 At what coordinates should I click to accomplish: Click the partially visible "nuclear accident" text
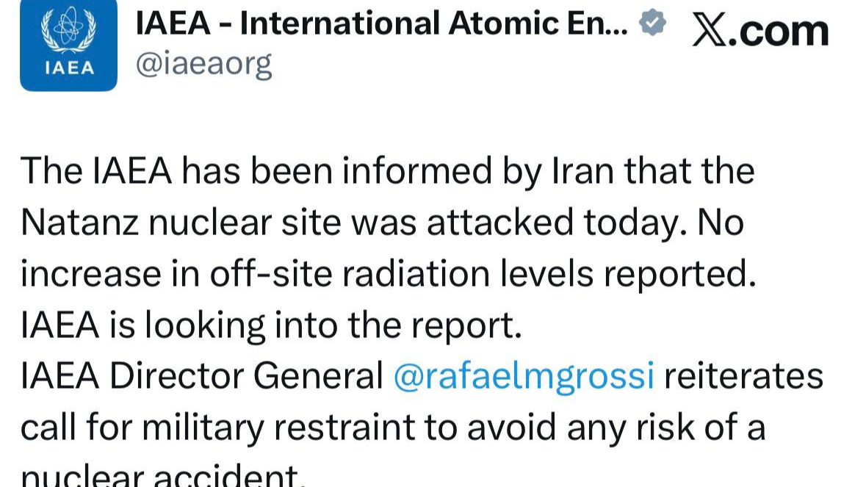162,475
